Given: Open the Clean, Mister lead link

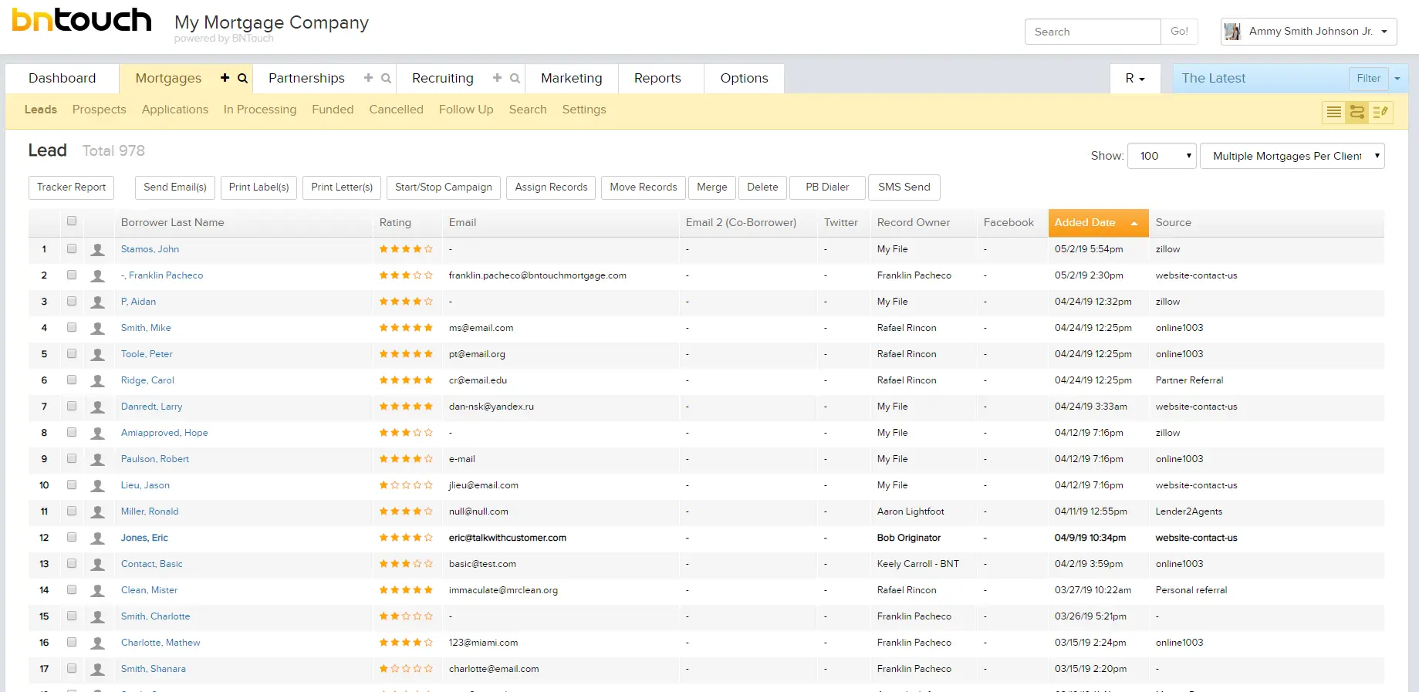Looking at the screenshot, I should coord(149,590).
